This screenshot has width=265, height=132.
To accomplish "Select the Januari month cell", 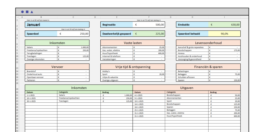I will [x=57, y=25].
